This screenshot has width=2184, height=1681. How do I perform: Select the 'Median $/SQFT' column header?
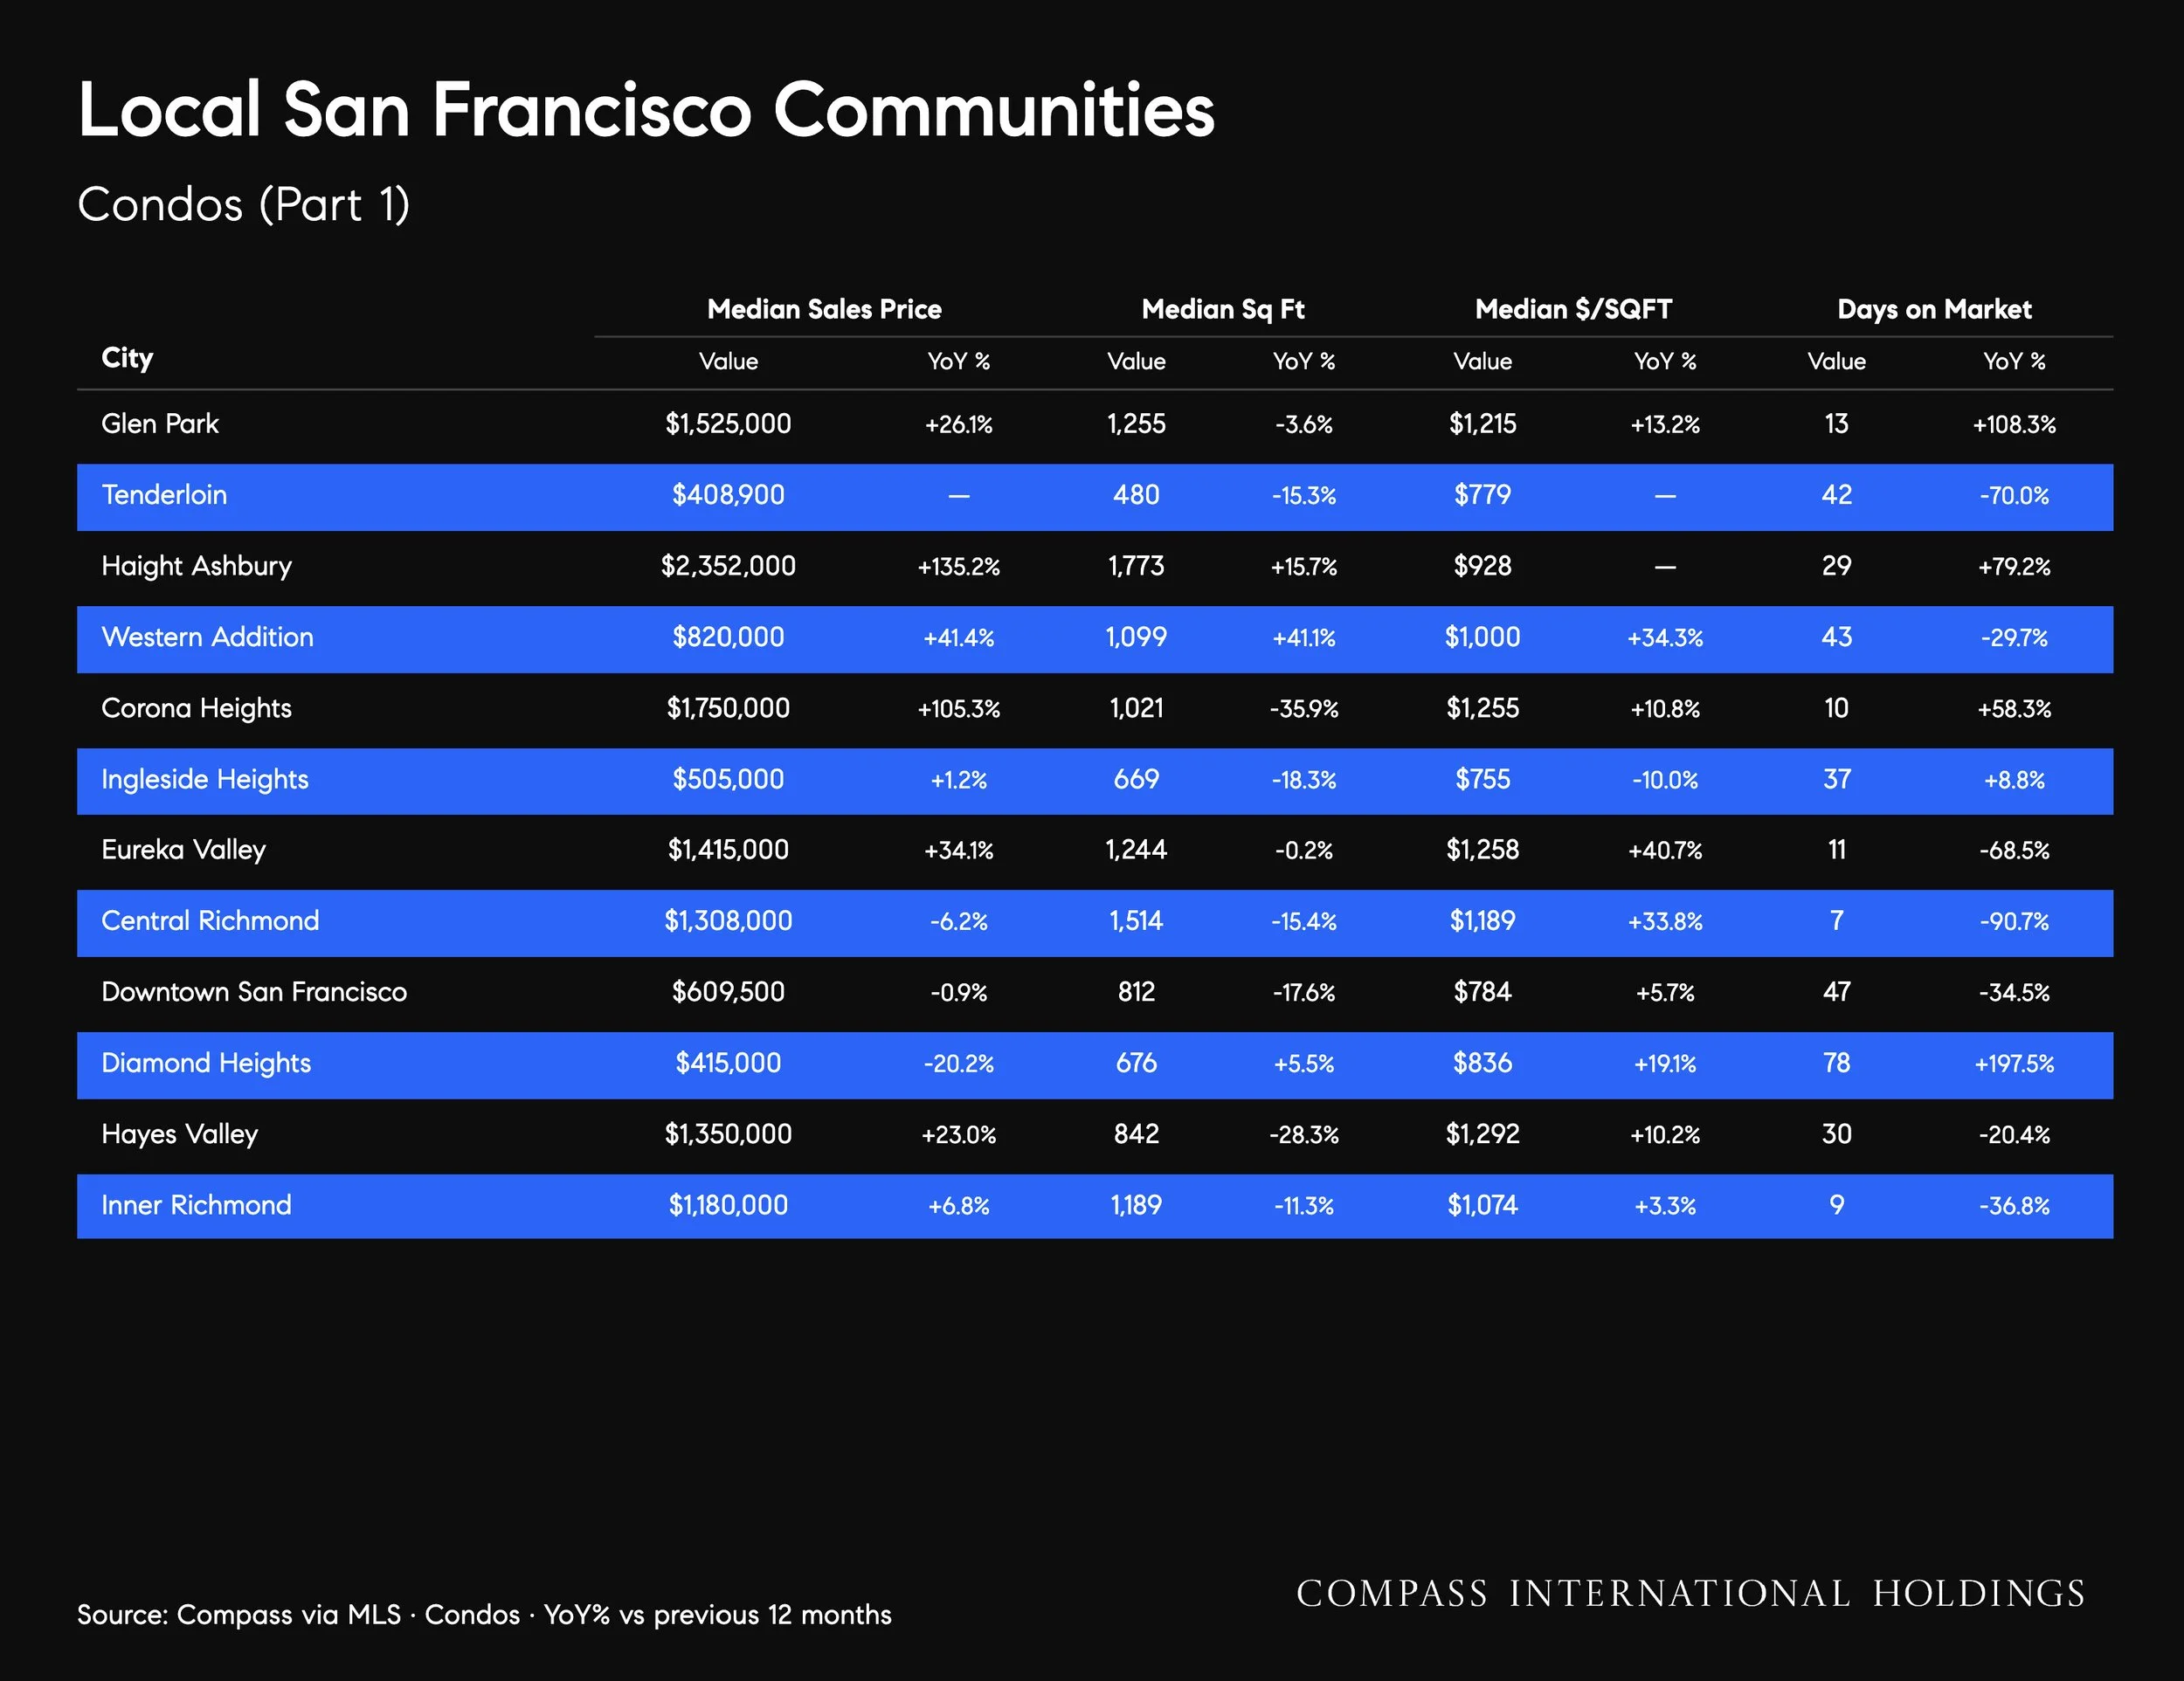[1573, 309]
